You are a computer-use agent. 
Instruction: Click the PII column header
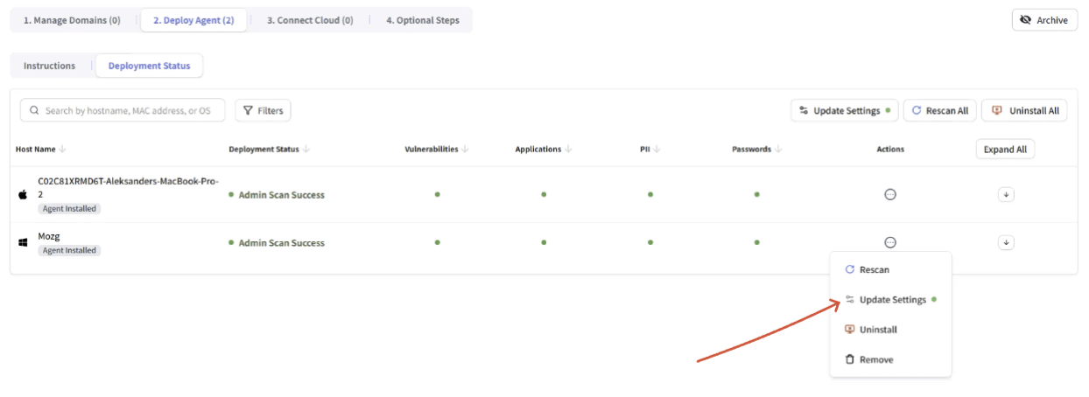point(644,150)
